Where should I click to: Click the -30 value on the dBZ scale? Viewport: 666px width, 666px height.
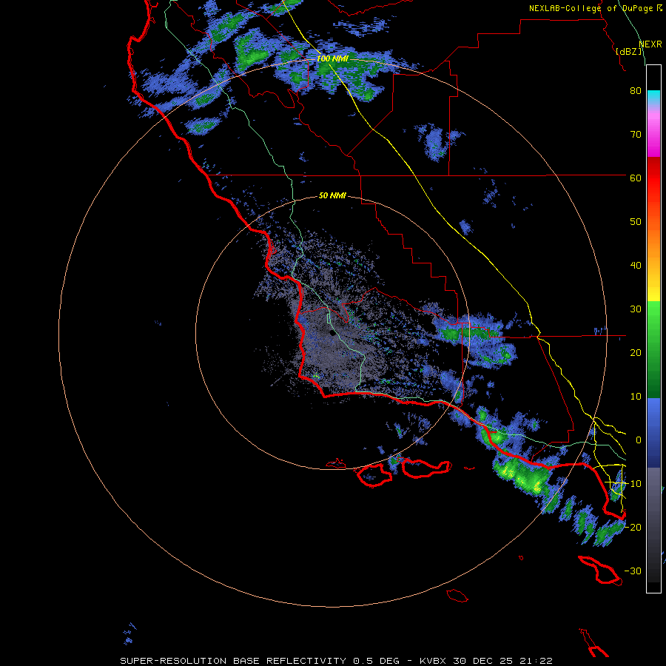(x=633, y=571)
